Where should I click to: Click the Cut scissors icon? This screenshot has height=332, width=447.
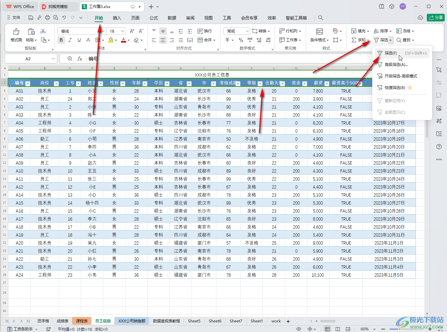click(43, 31)
